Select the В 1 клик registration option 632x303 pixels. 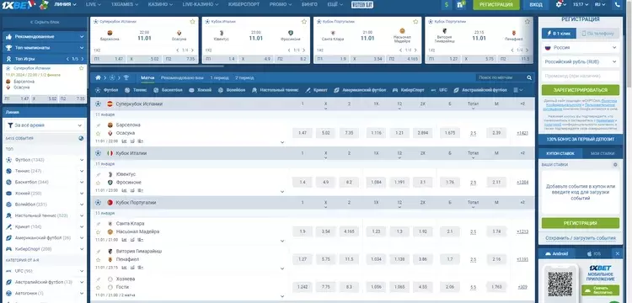point(559,34)
